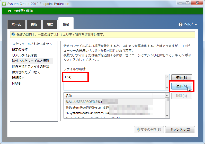Viewport: 205px width, 144px height.
Task: Click the 名前 column header
Action: pos(108,96)
